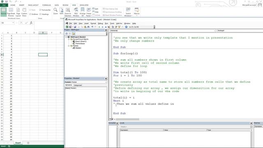
Task: Switch to Page Layout view
Action: click(x=18, y=12)
